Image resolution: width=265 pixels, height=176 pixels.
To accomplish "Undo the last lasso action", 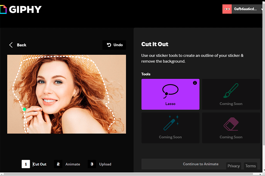I will pos(114,45).
